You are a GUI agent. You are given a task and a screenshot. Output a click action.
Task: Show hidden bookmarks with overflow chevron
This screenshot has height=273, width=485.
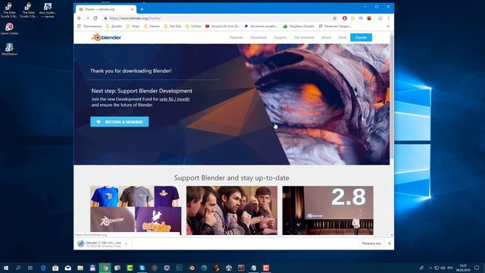(388, 27)
